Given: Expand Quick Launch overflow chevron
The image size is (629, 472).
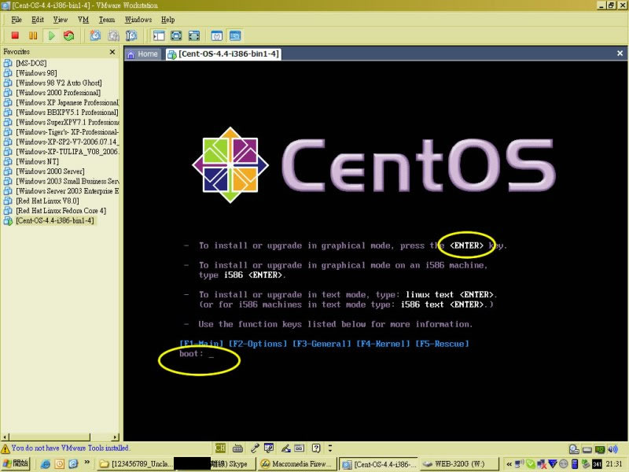Looking at the screenshot, I should tap(86, 463).
